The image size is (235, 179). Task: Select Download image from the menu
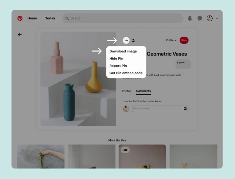pos(123,51)
